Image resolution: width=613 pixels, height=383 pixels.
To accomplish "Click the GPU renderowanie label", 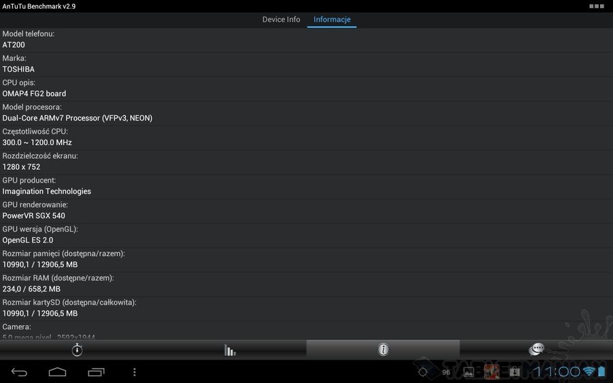I will tap(35, 204).
